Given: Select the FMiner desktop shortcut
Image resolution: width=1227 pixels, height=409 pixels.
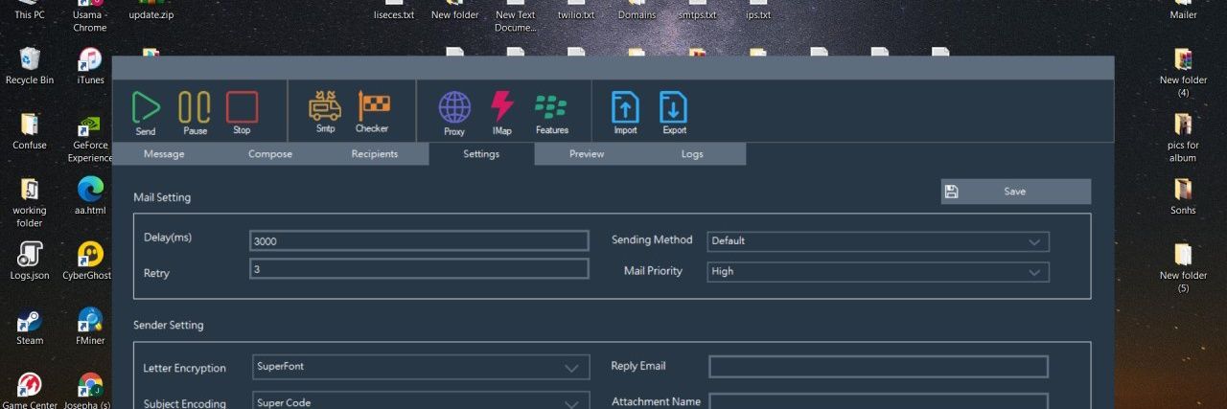Looking at the screenshot, I should pyautogui.click(x=90, y=319).
